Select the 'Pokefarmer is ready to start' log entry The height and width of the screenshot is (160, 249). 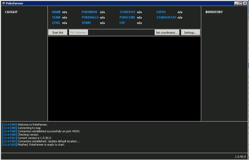41,145
